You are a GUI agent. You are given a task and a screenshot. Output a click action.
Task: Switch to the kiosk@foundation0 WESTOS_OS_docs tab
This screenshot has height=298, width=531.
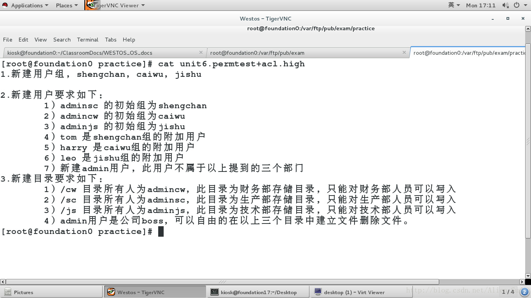point(105,52)
